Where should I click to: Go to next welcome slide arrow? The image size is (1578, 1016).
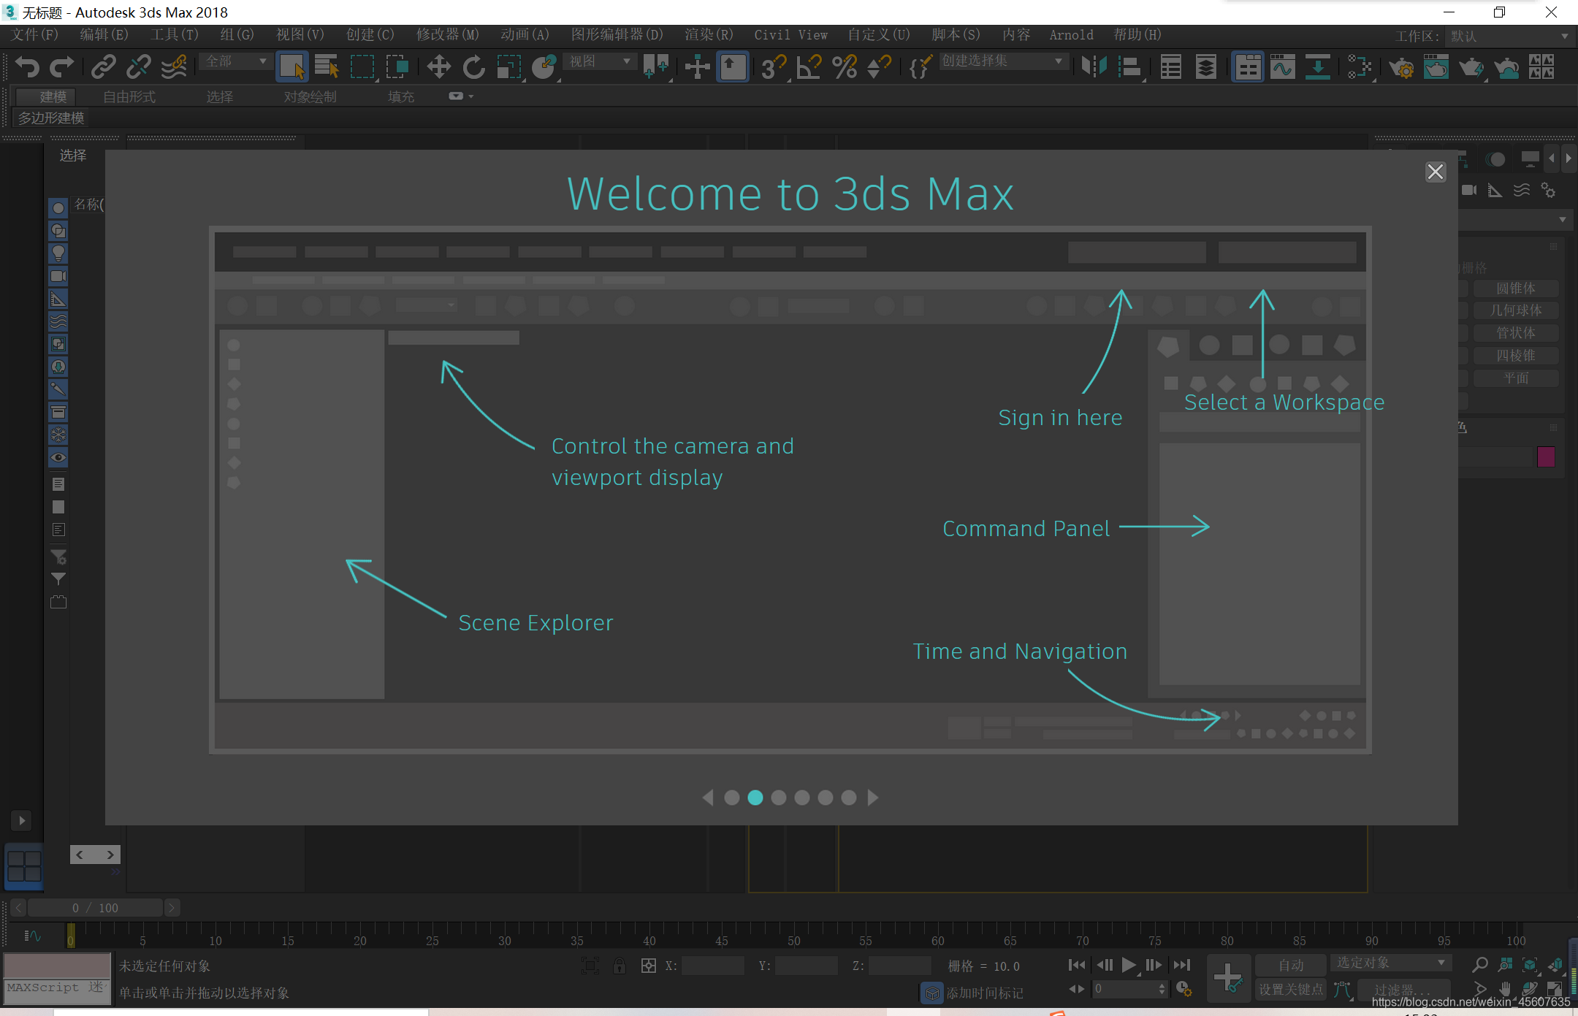[873, 798]
